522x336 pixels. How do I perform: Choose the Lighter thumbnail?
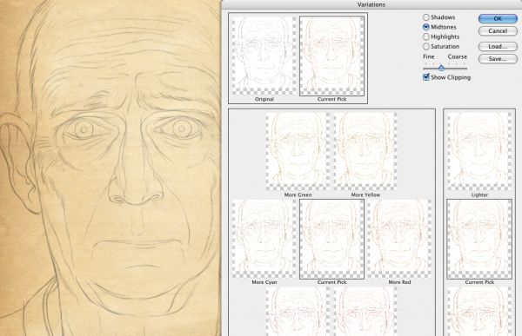[x=479, y=152]
